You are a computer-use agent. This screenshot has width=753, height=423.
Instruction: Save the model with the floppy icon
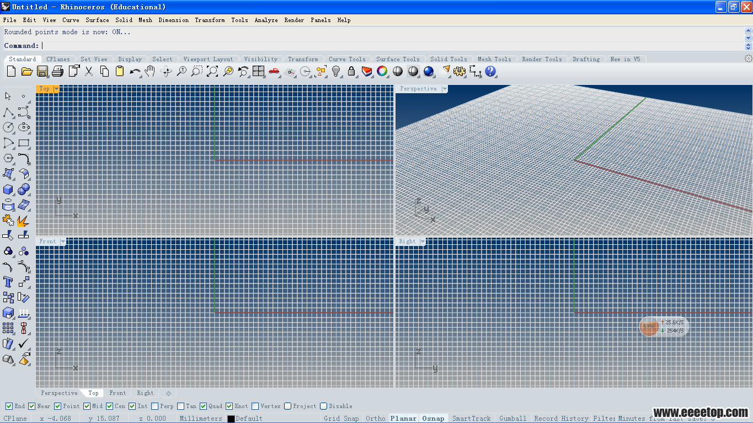(x=42, y=71)
